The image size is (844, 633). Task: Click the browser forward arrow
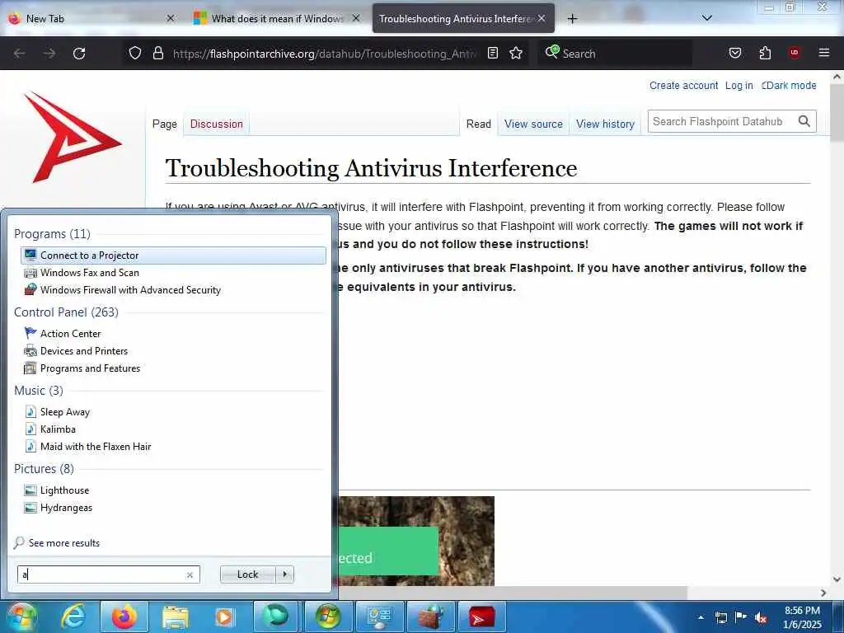49,54
